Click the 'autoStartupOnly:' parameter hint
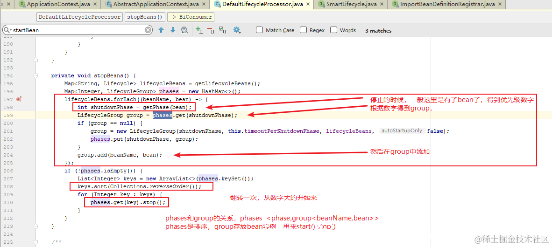 pos(402,130)
